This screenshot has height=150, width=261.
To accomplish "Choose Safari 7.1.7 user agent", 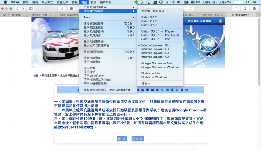I will [x=160, y=21].
